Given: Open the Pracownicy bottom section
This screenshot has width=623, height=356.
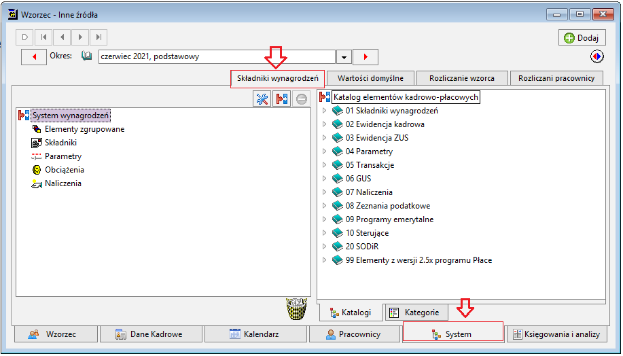Looking at the screenshot, I should pos(355,334).
